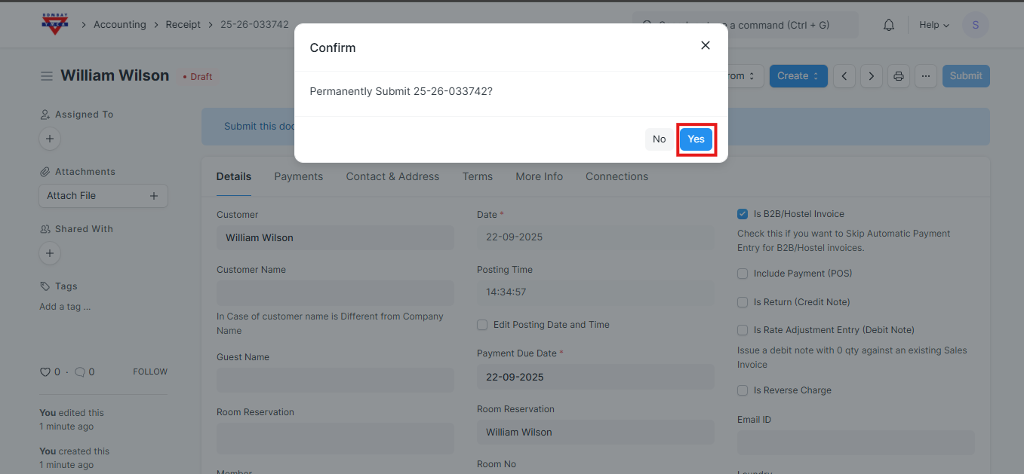Close the Confirm dialog with X icon
1024x474 pixels.
705,45
